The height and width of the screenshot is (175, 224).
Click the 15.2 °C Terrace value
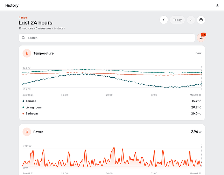click(196, 101)
